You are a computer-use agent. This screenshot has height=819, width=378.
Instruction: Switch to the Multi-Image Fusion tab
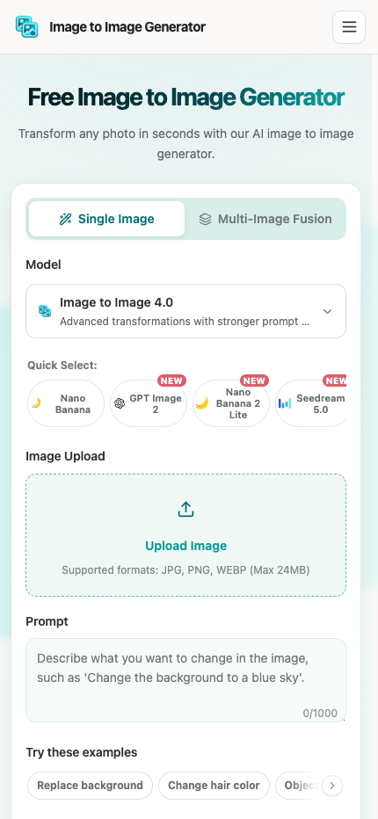[x=265, y=219]
